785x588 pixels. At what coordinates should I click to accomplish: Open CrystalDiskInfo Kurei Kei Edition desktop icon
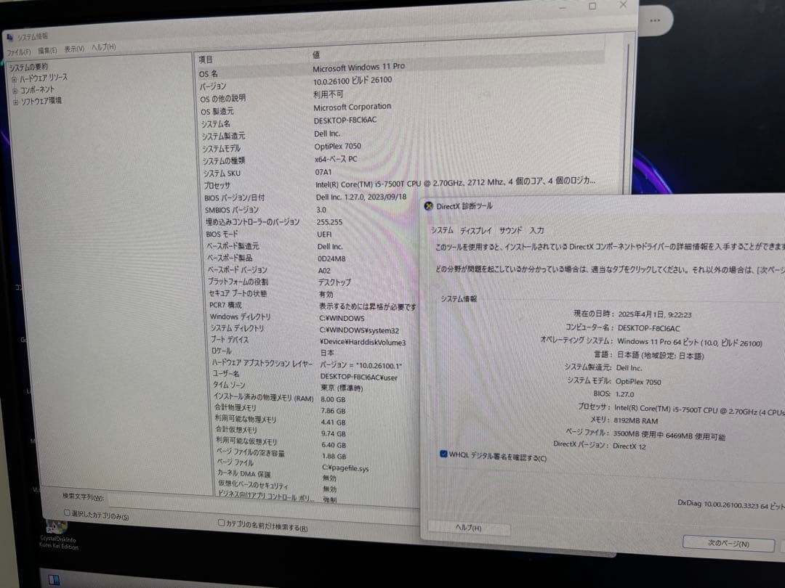tap(58, 534)
